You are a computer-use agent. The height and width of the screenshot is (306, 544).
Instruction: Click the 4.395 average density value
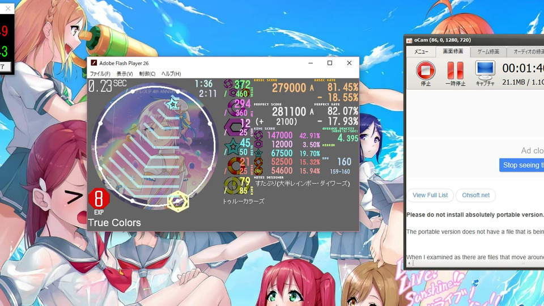(347, 138)
